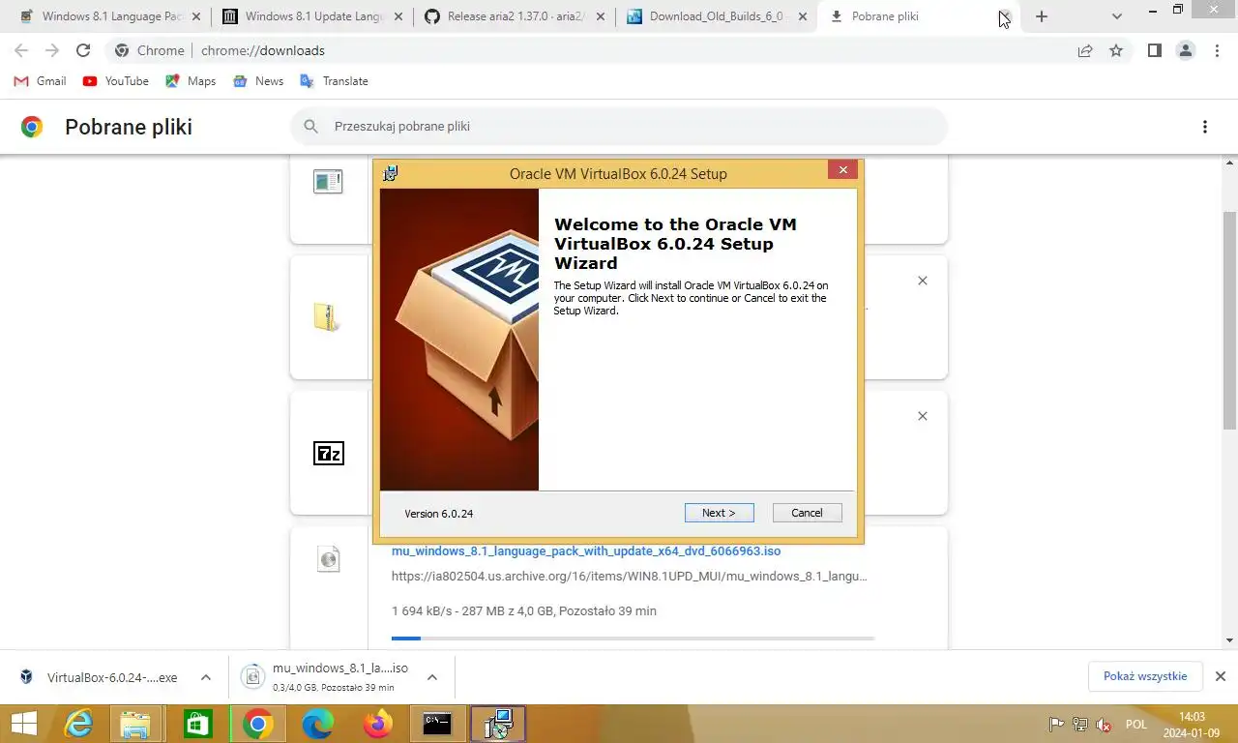Click the network icon in system tray
This screenshot has width=1238, height=743.
(1080, 725)
